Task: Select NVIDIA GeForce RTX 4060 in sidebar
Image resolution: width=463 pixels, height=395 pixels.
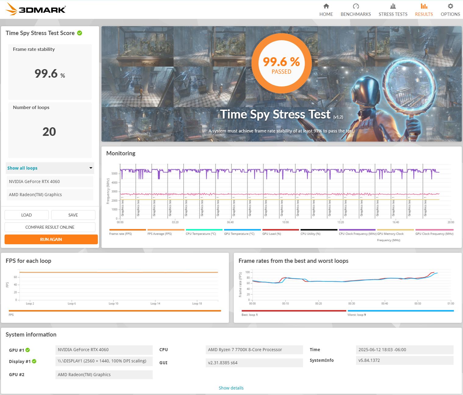Action: (50, 182)
